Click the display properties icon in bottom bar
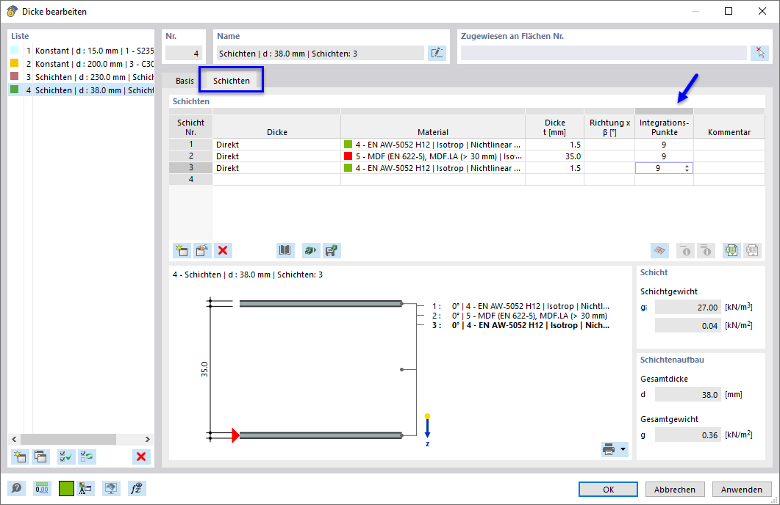The height and width of the screenshot is (505, 780). tap(85, 489)
